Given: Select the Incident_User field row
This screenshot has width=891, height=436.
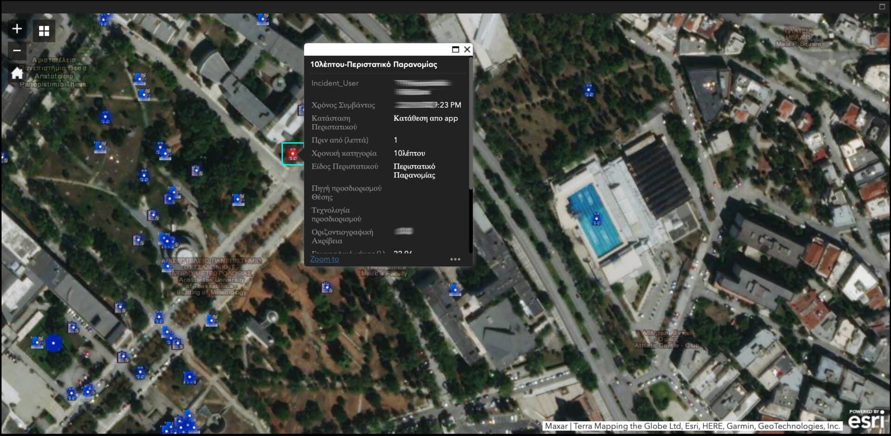Looking at the screenshot, I should pyautogui.click(x=335, y=84).
